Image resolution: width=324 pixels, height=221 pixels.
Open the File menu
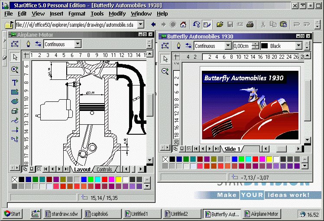(9, 14)
